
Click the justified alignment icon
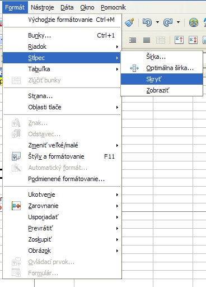147,40
